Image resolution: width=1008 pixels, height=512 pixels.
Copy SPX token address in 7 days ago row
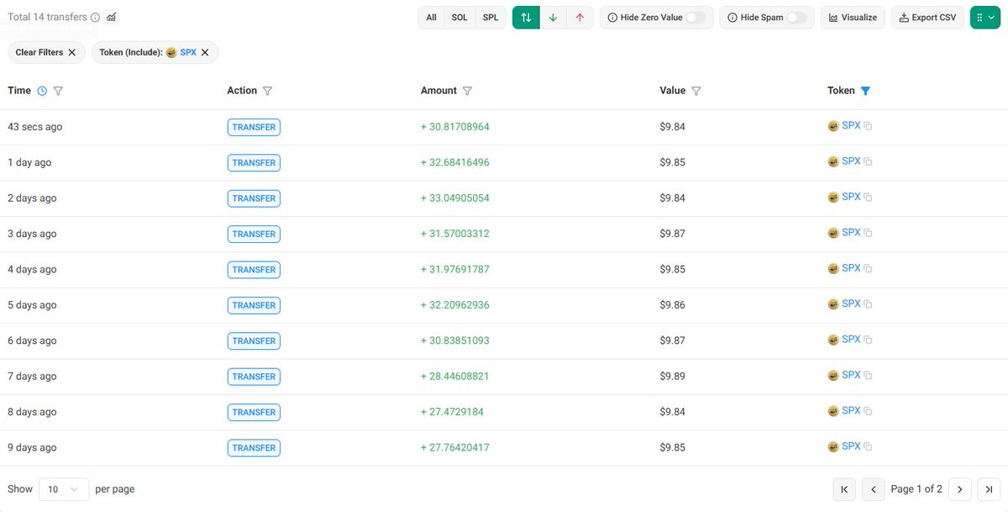pos(869,376)
